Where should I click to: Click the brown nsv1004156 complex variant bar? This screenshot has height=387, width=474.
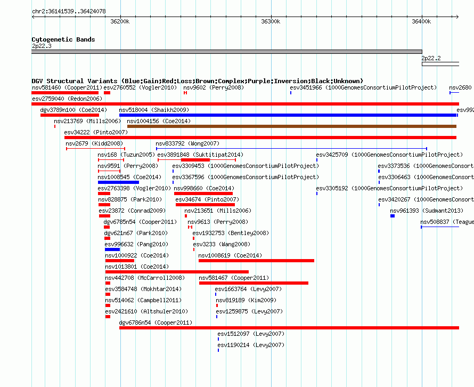[292, 126]
